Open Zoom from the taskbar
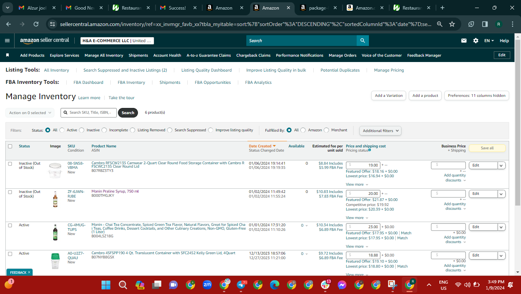The width and height of the screenshot is (521, 294). 207,285
